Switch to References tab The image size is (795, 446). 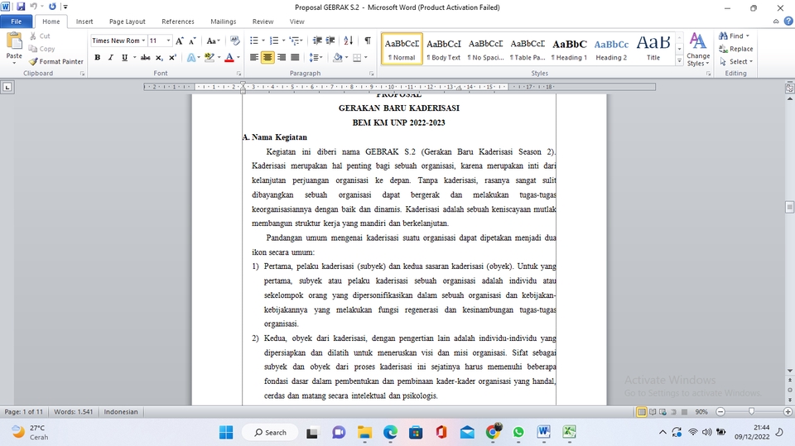tap(178, 22)
